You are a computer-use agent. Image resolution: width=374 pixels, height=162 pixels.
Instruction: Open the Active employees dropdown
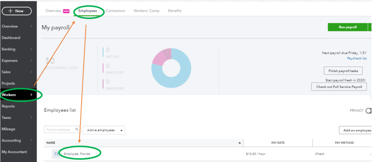click(104, 130)
